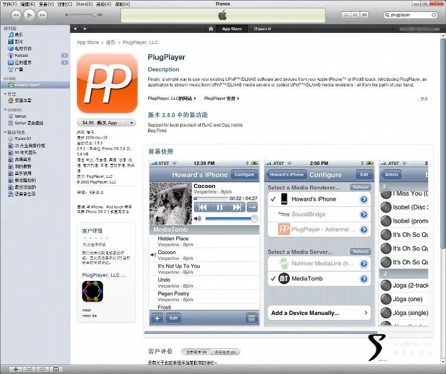Screen dimensions: 446x374
Task: Select iTunes Store in the sidebar
Action: tap(27, 85)
